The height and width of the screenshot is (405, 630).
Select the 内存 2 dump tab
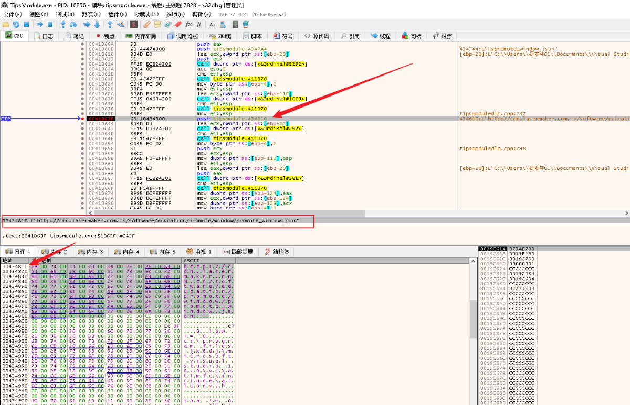54,252
